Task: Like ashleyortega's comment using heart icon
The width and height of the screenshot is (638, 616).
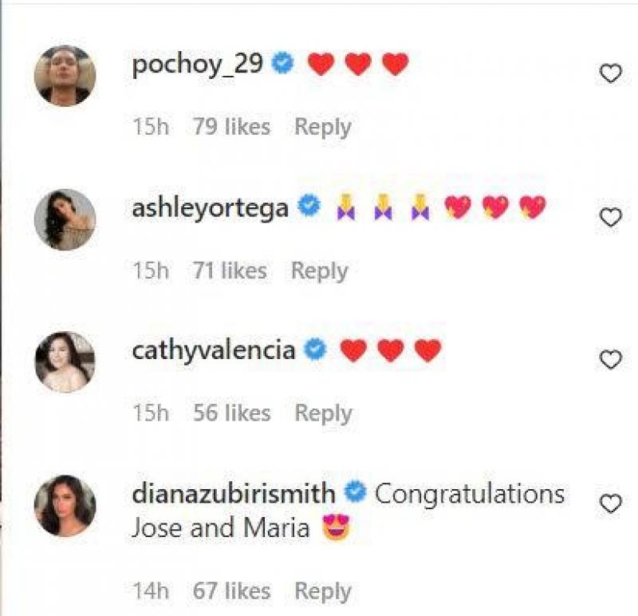Action: 610,217
